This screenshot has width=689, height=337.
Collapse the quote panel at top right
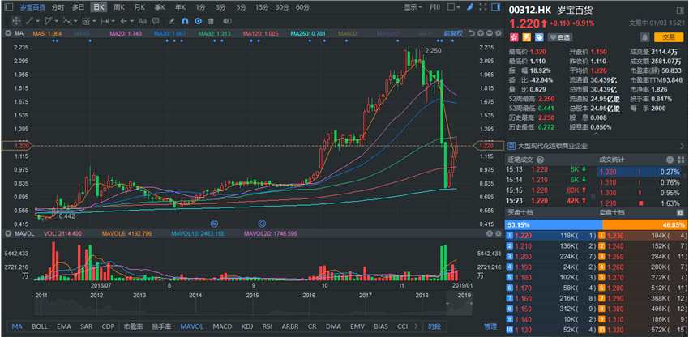click(x=681, y=10)
